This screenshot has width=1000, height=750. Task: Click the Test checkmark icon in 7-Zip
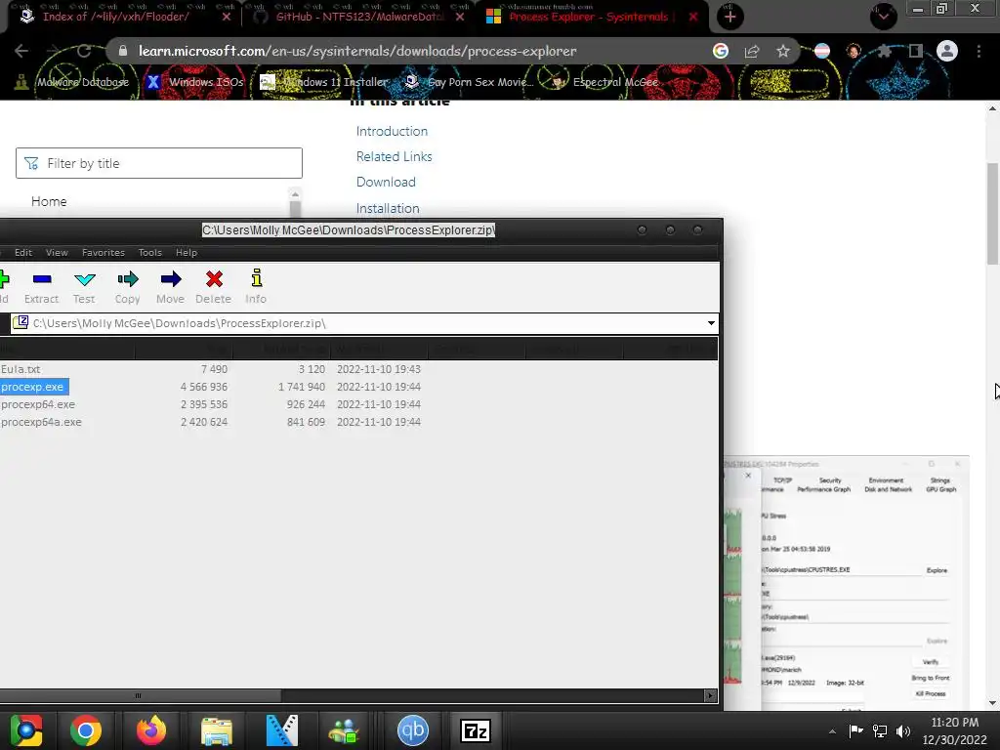(x=84, y=279)
